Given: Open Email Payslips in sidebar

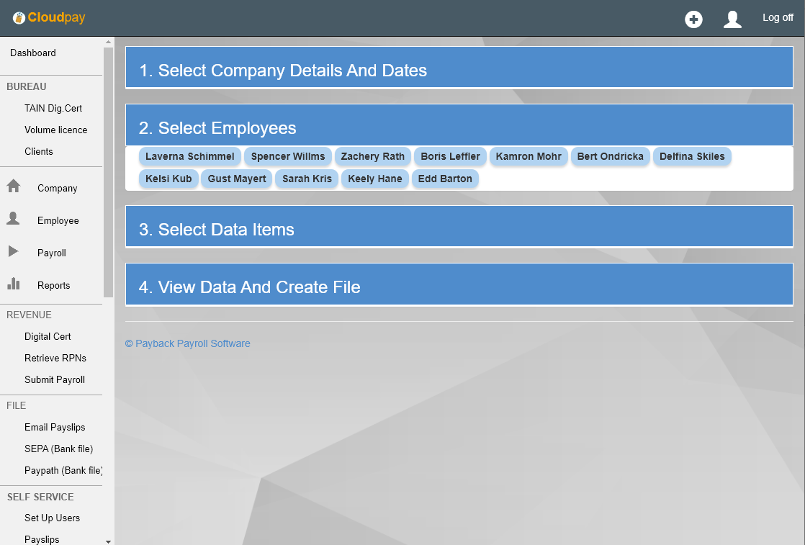Looking at the screenshot, I should (x=55, y=427).
